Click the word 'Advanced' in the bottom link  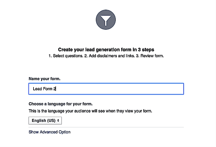pos(50,132)
